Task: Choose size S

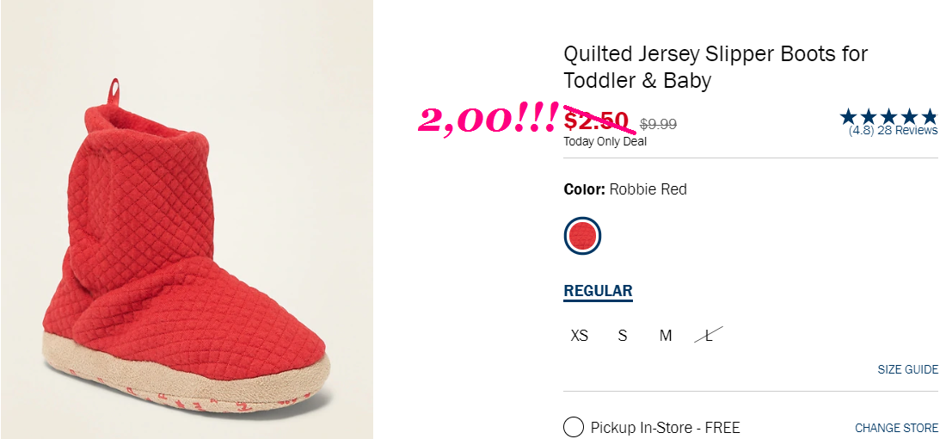Action: (623, 336)
